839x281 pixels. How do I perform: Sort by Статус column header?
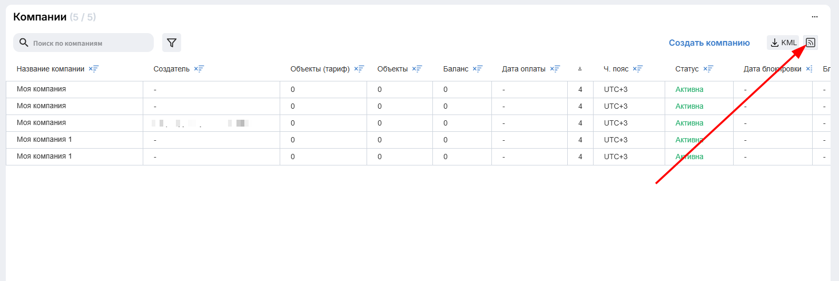click(687, 69)
